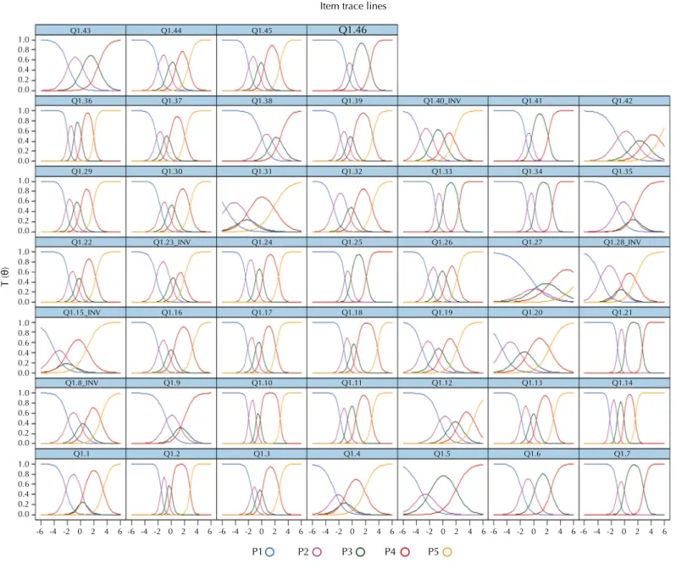Click the T (θ) y-axis label

pos(5,276)
